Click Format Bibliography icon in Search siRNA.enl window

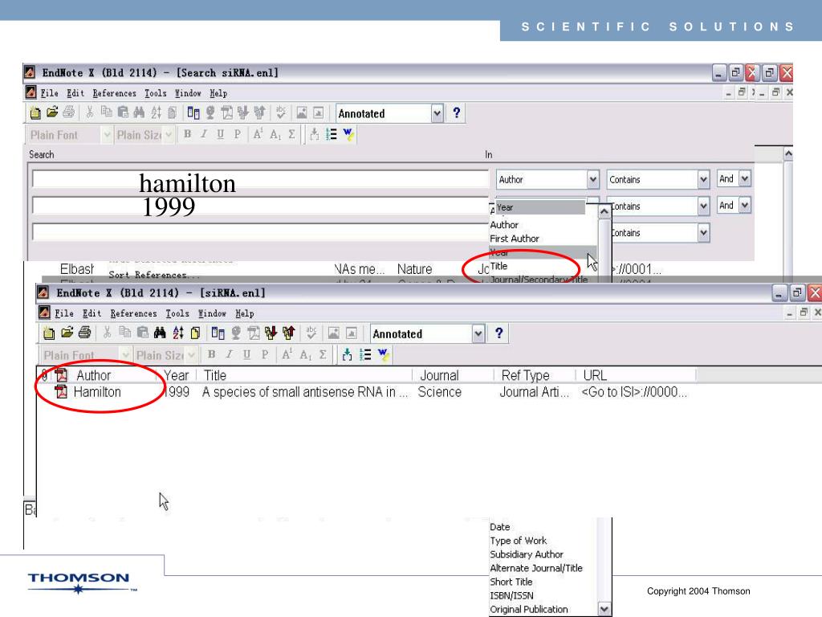tap(332, 135)
